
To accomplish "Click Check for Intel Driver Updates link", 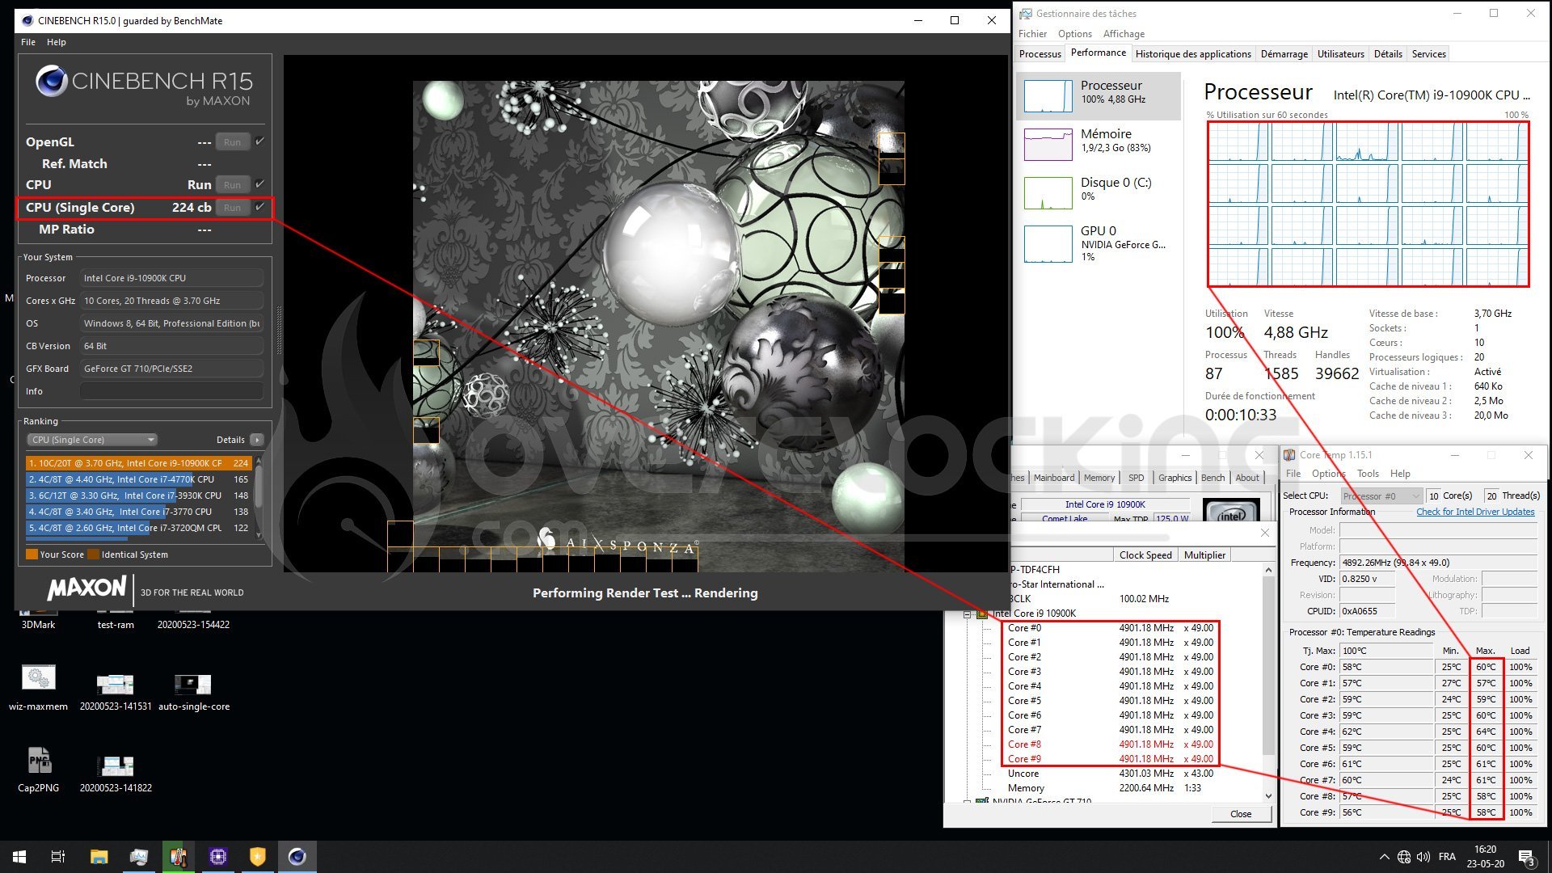I will pos(1475,512).
